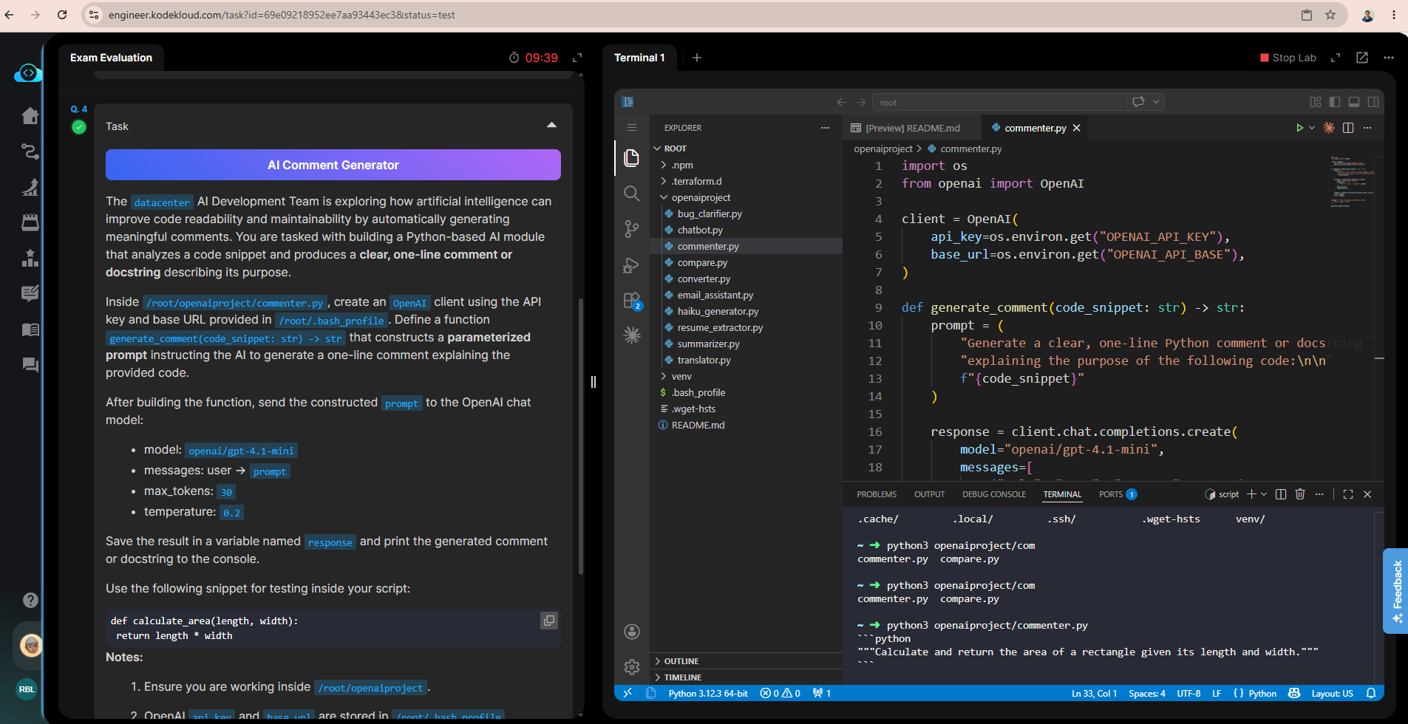The width and height of the screenshot is (1408, 724).
Task: Open the Feedback side button
Action: click(x=1395, y=591)
